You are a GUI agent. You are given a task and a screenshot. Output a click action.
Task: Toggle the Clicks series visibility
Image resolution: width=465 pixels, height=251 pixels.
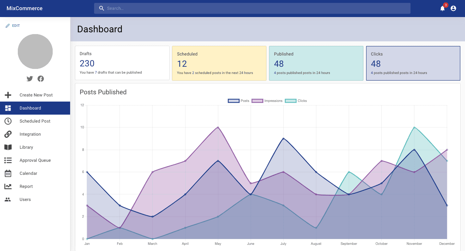click(296, 101)
